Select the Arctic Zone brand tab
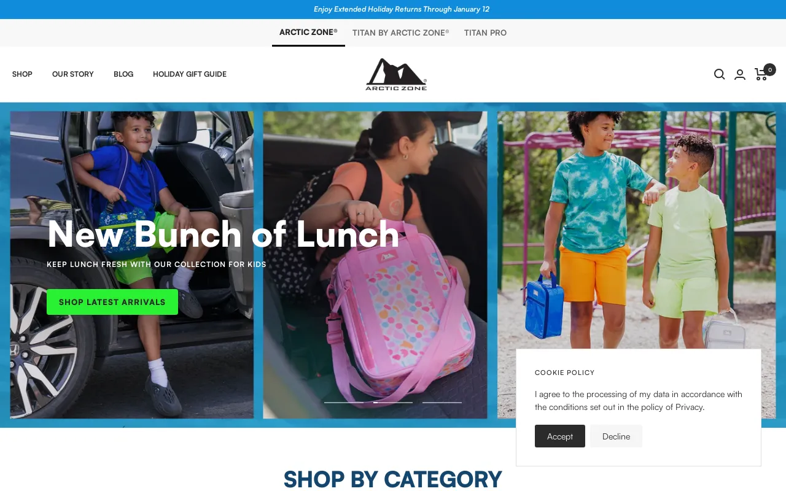786x491 pixels. tap(308, 32)
